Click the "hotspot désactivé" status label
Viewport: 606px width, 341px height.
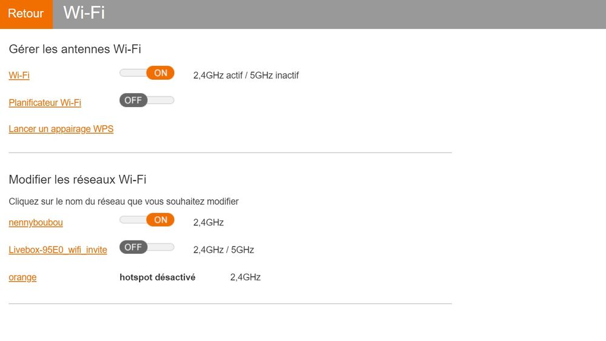tap(157, 277)
